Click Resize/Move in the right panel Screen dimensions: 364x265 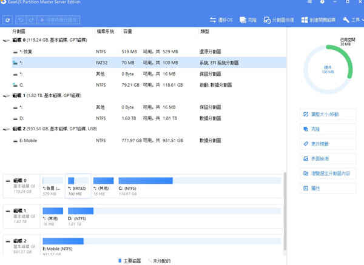click(x=328, y=114)
